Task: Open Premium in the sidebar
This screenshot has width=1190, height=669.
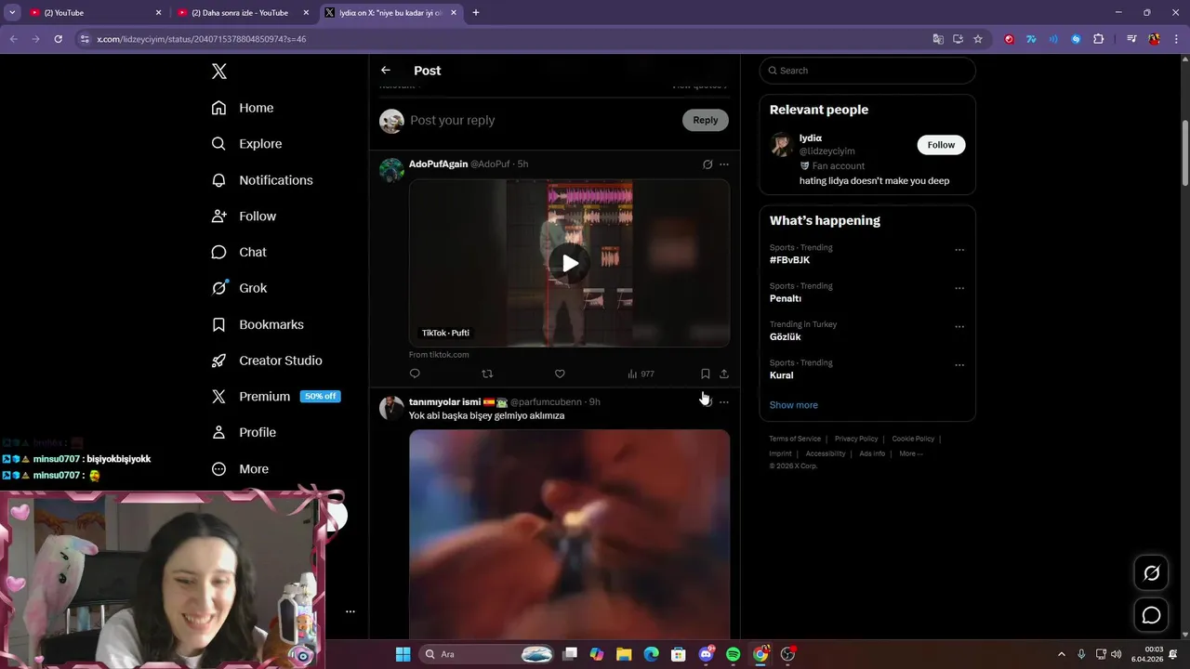Action: (x=275, y=397)
